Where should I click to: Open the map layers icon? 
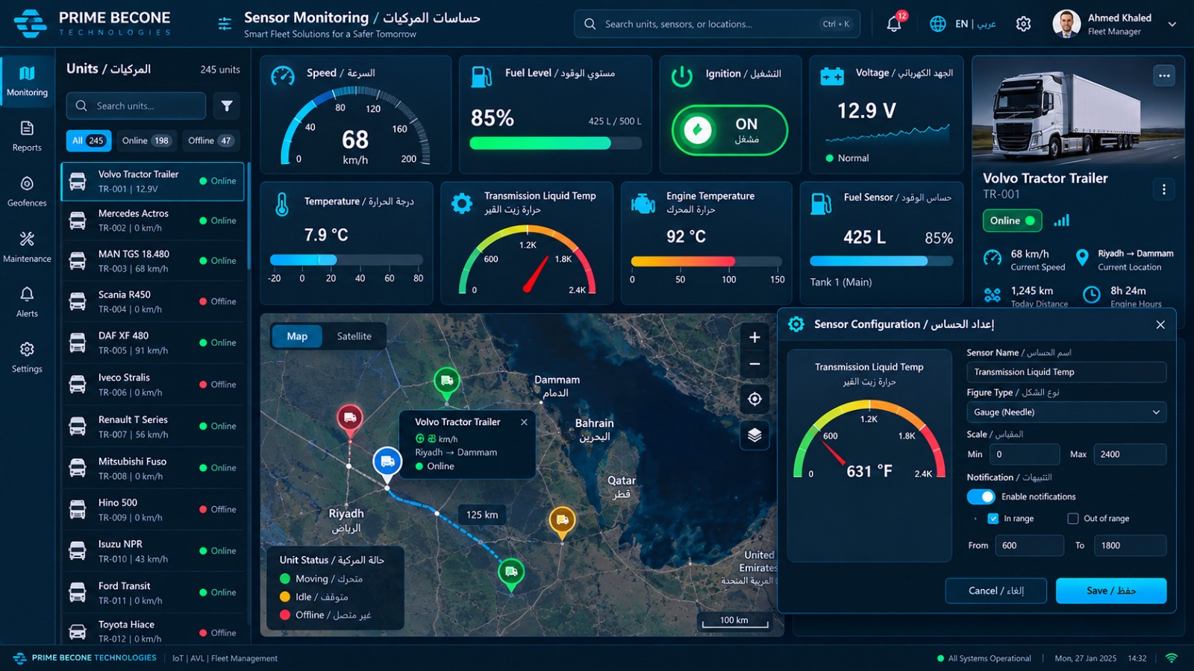point(754,435)
